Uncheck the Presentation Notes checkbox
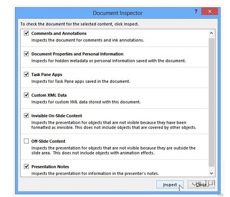This screenshot has width=230, height=197. 26,167
